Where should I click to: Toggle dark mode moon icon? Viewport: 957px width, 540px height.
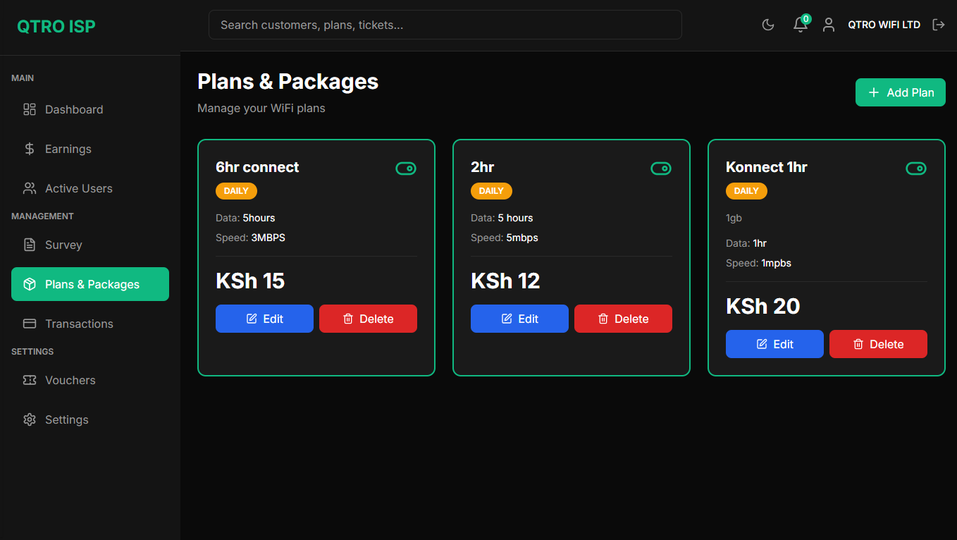[768, 25]
